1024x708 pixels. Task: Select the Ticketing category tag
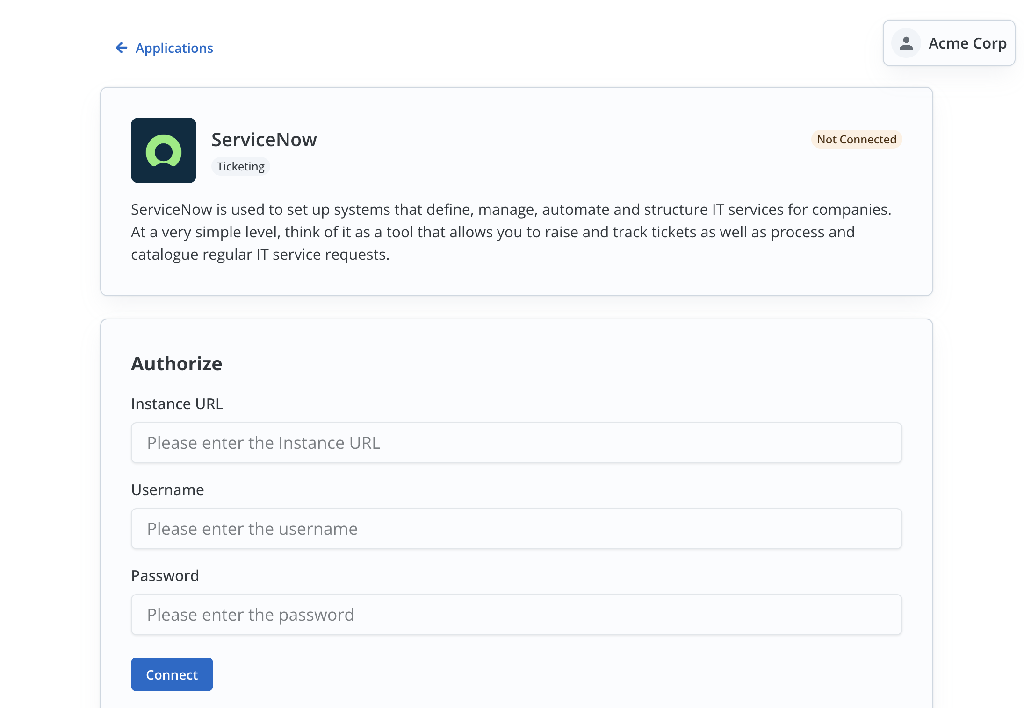click(x=240, y=166)
